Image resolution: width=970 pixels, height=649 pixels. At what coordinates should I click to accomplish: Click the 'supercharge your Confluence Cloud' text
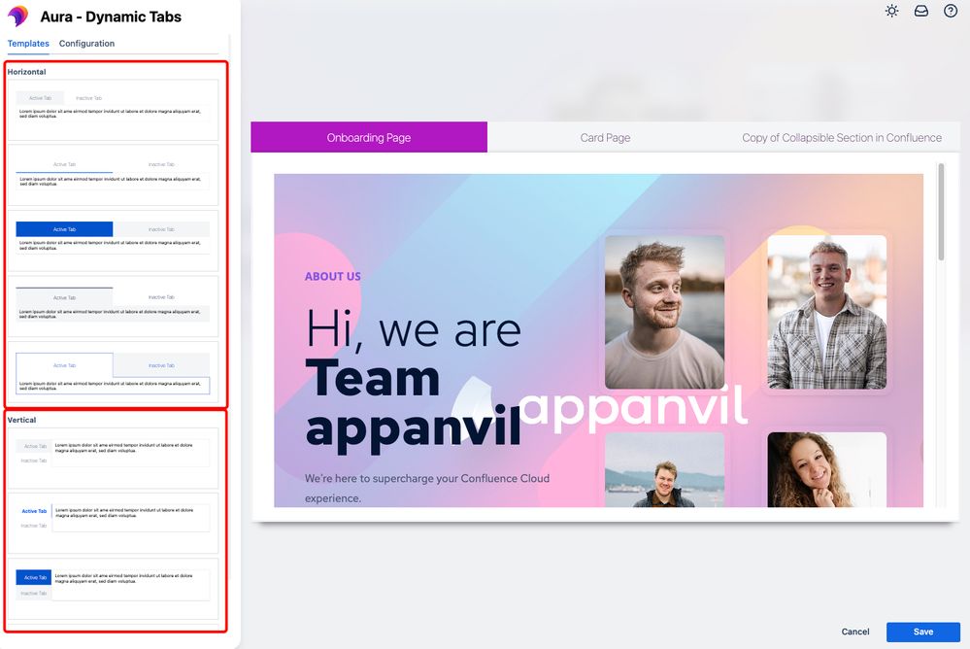coord(461,479)
